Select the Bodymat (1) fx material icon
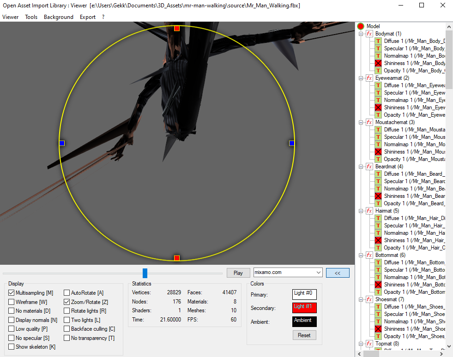 369,34
